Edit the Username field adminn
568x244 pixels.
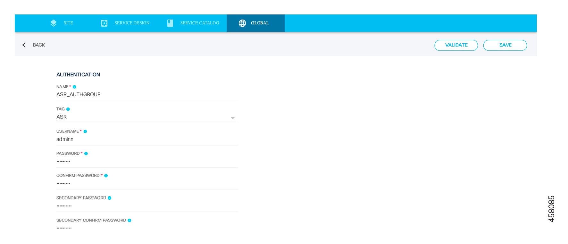147,139
